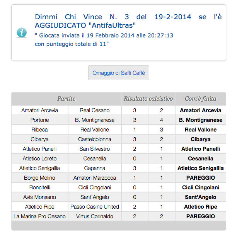Select the Capanna team cell
This screenshot has height=236, width=237.
pyautogui.click(x=95, y=168)
